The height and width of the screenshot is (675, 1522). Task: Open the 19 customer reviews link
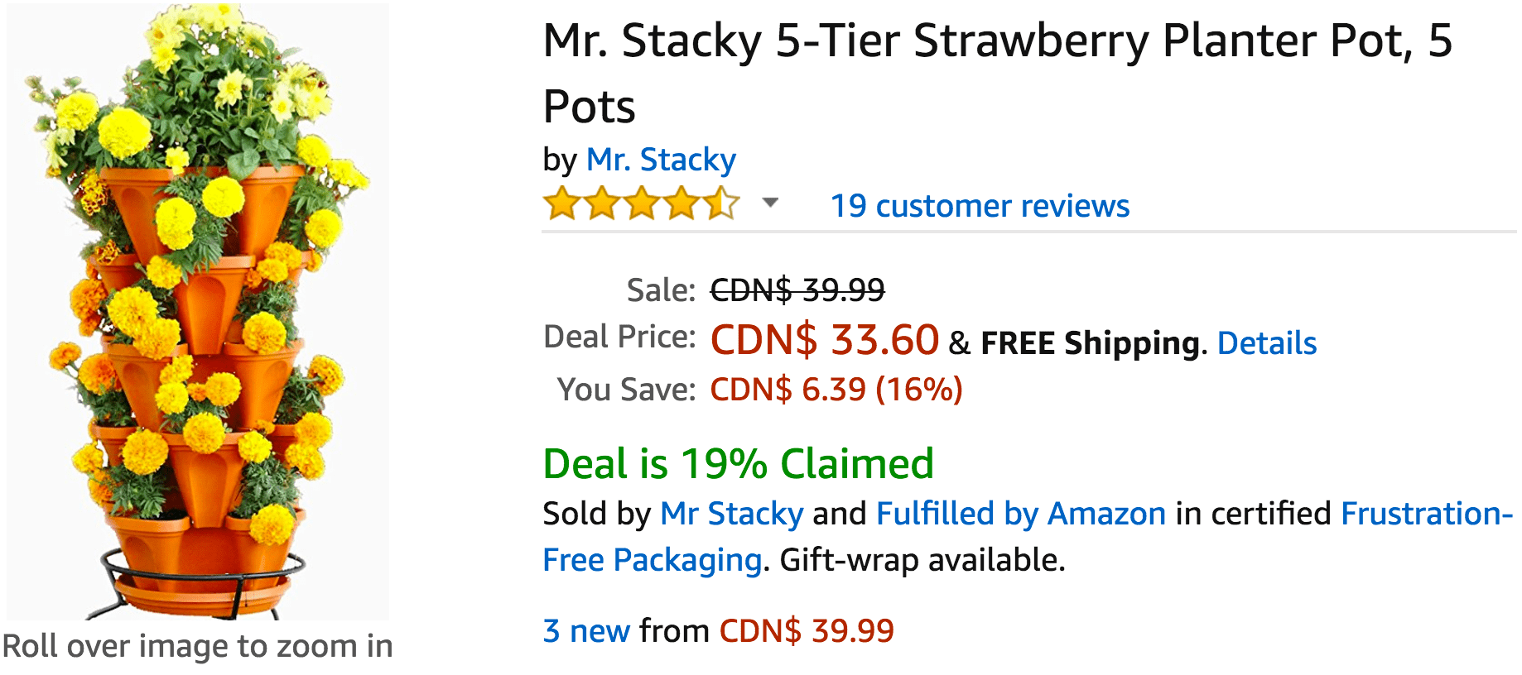[x=980, y=205]
